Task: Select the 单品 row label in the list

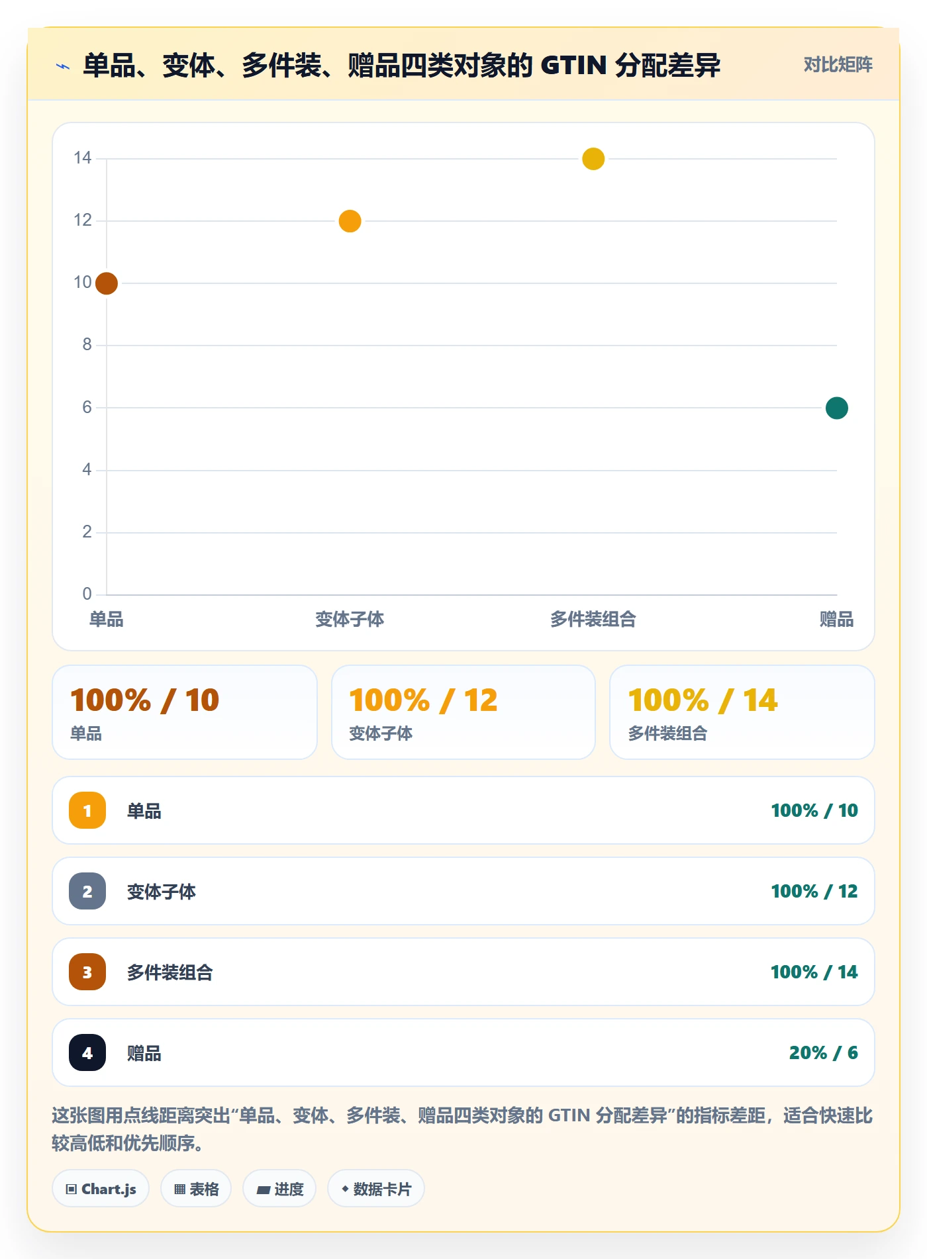Action: [144, 811]
